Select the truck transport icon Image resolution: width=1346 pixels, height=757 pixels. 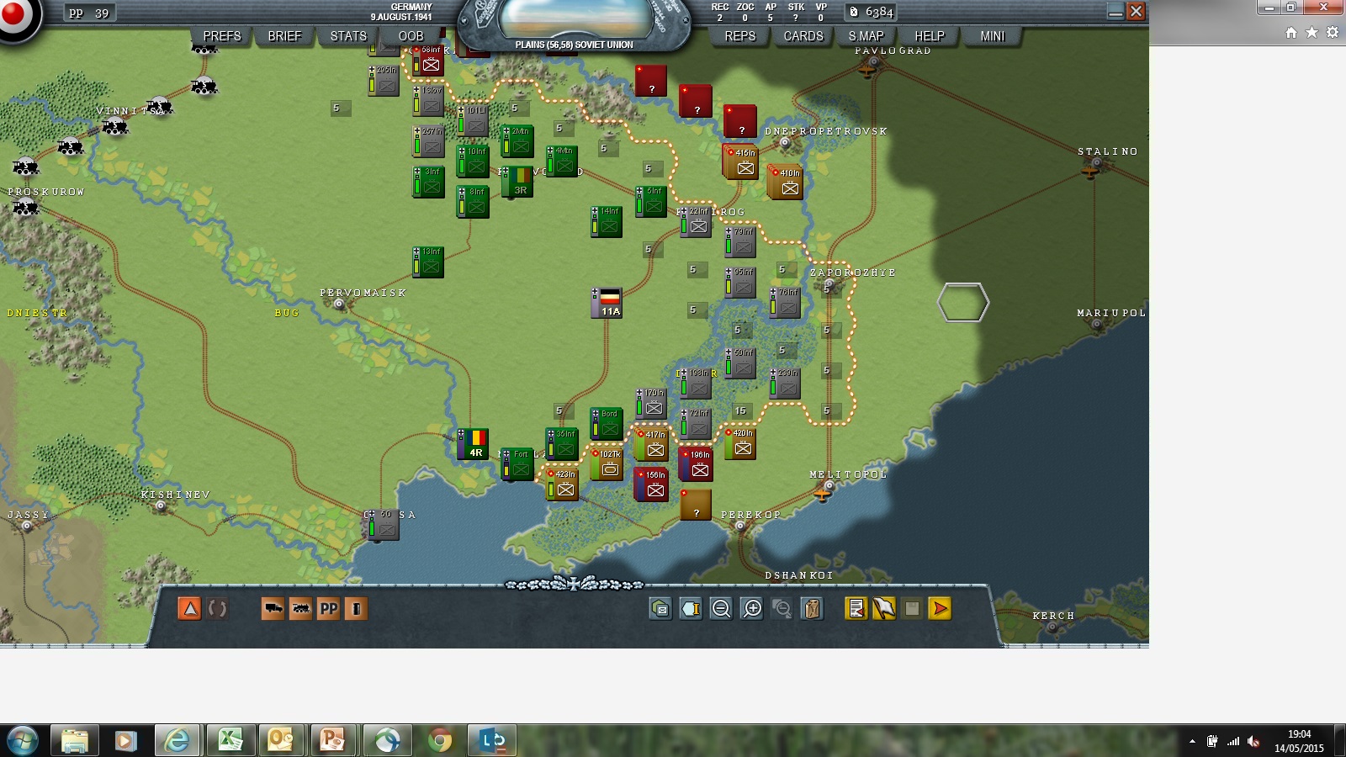[x=273, y=608]
